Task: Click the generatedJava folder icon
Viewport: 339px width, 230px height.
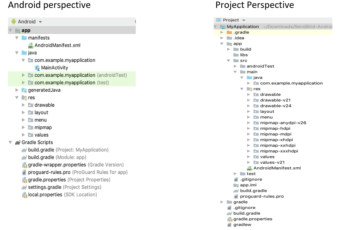Action: click(24, 90)
